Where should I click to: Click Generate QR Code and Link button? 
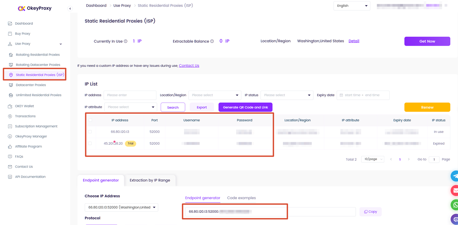(245, 107)
